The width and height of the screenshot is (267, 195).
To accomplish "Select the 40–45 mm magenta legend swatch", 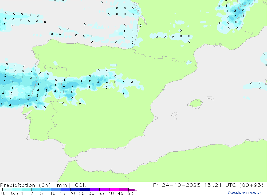I will pyautogui.click(x=114, y=190).
